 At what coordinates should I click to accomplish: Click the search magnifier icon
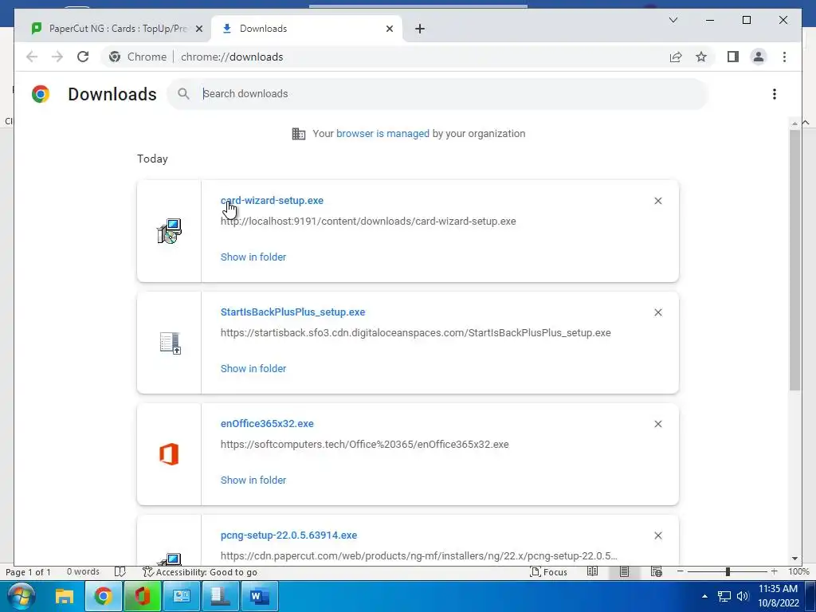tap(183, 94)
